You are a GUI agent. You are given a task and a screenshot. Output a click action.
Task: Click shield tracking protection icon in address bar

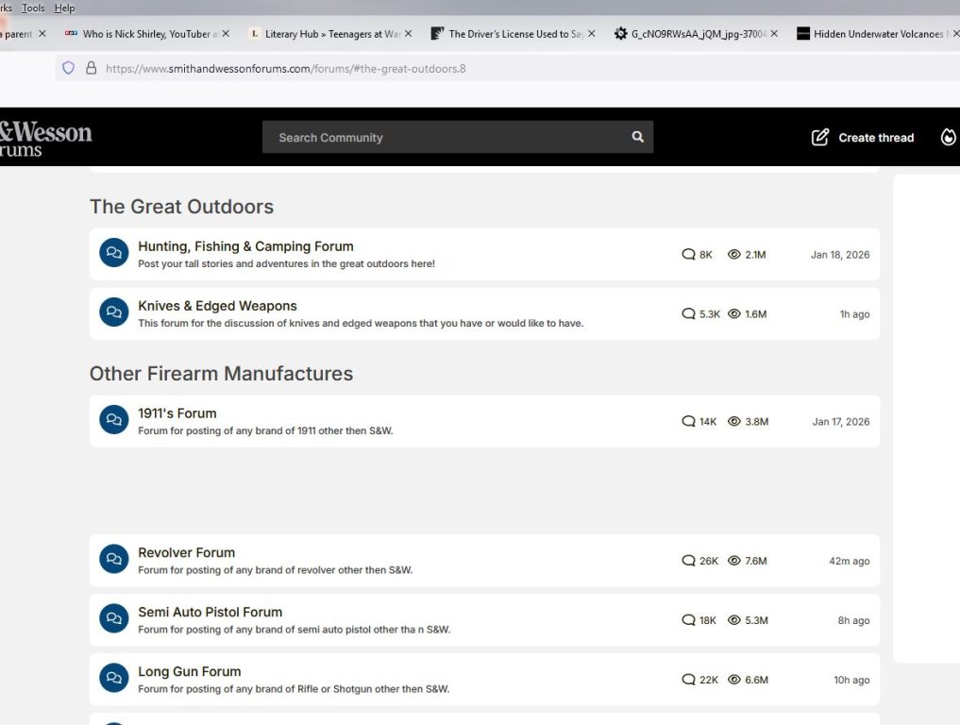68,68
